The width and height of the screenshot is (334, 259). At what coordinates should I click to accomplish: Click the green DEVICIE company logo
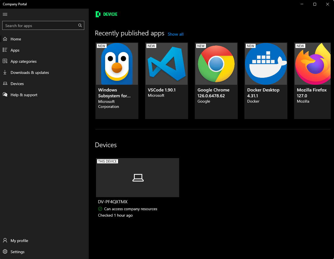pos(107,14)
